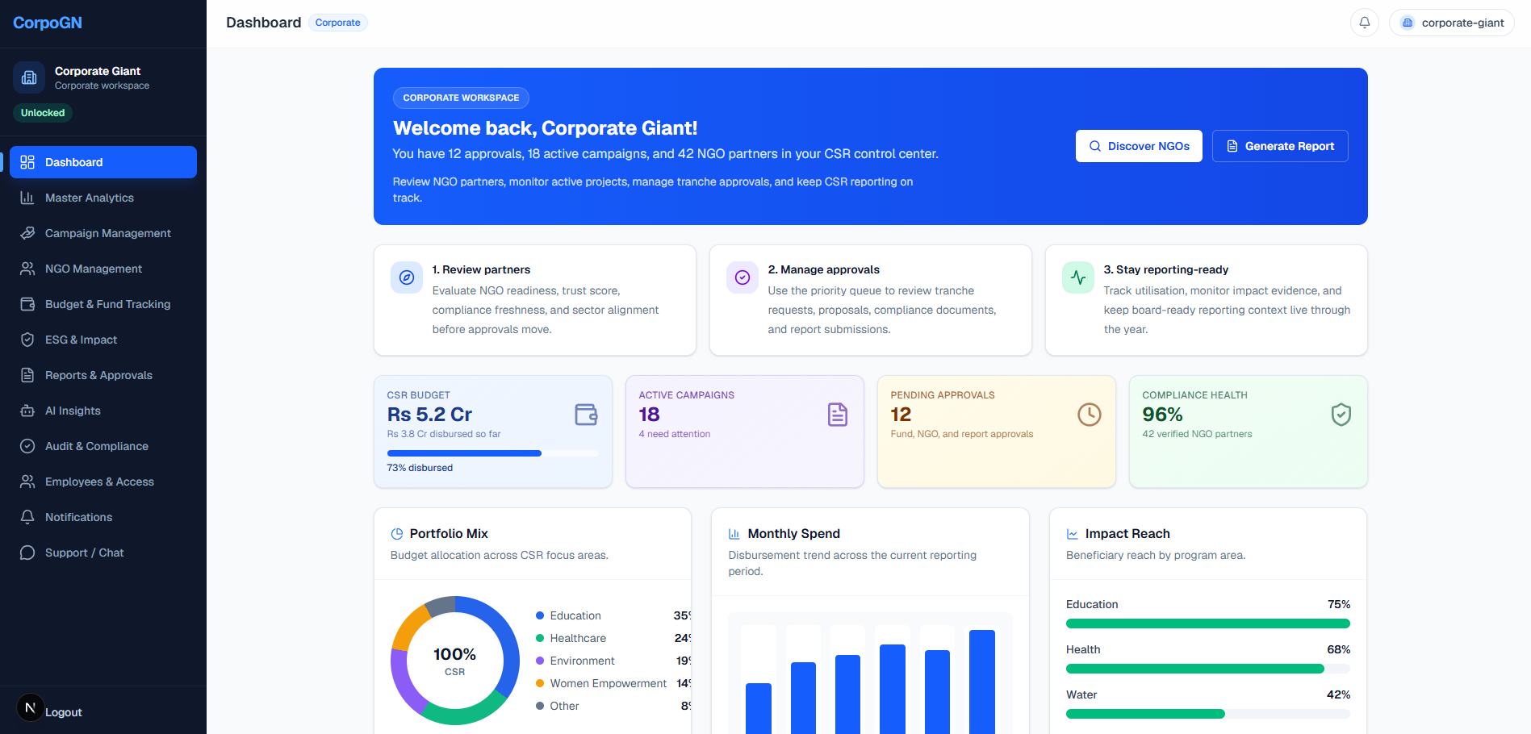This screenshot has width=1531, height=734.
Task: Click the Water 42% reach bar
Action: coord(1208,714)
